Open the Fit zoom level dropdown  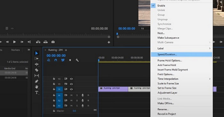pyautogui.click(x=145, y=28)
